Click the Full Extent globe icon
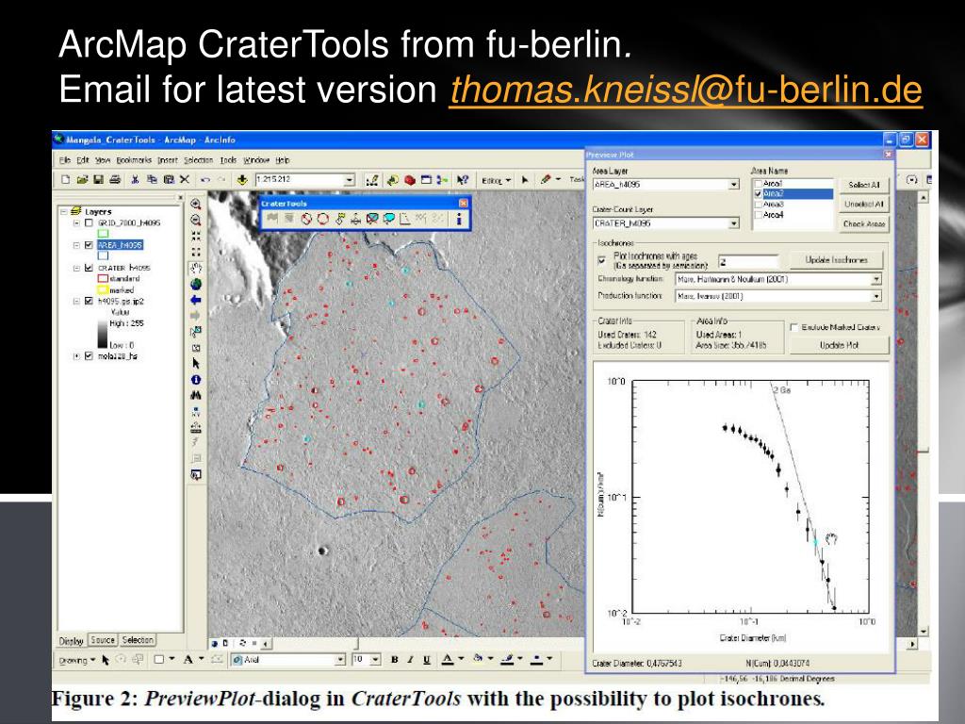The image size is (965, 724). tap(196, 284)
